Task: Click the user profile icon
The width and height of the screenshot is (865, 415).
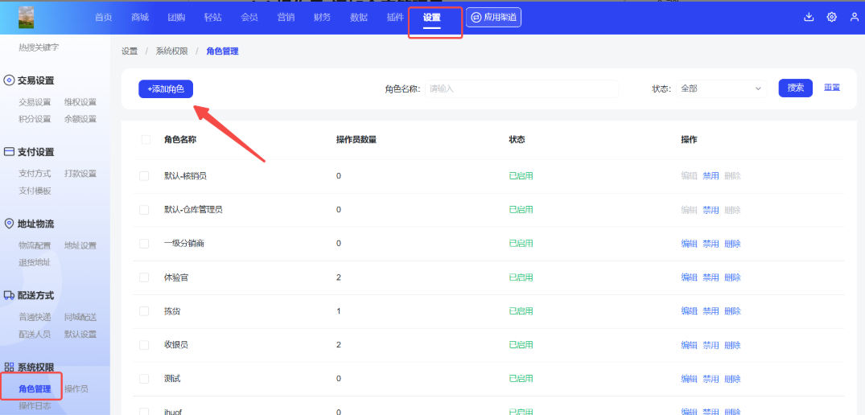Action: pyautogui.click(x=855, y=17)
